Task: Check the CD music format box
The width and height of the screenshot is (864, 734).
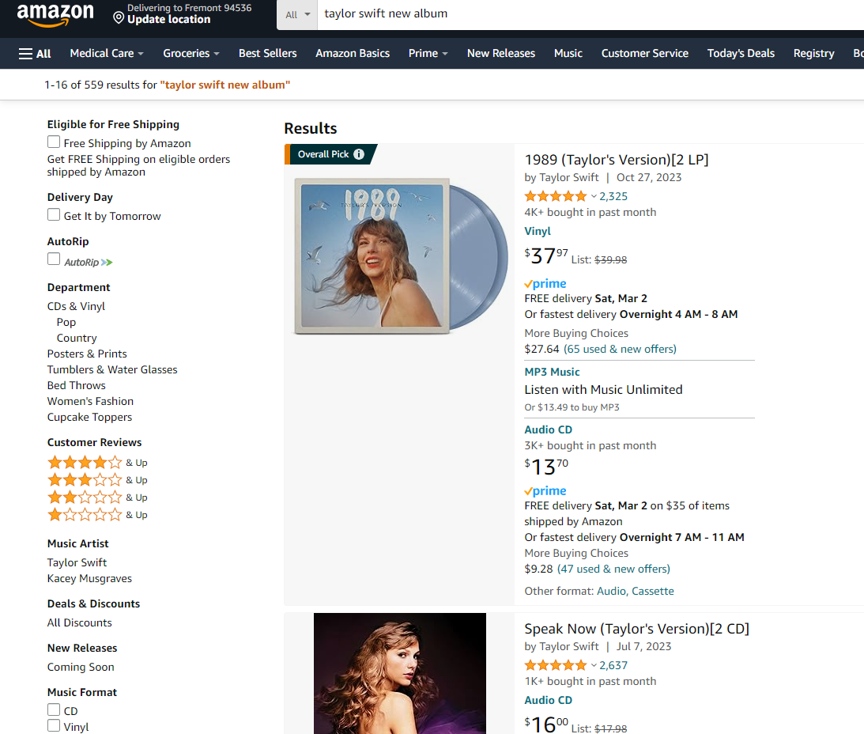Action: tap(54, 709)
